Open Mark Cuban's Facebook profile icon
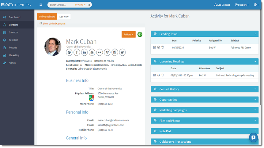 (x=77, y=52)
